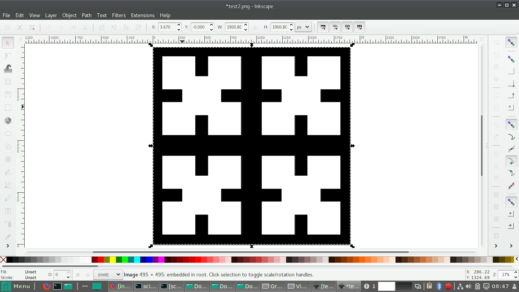
Task: Pick the yellow color swatch
Action: point(112,260)
